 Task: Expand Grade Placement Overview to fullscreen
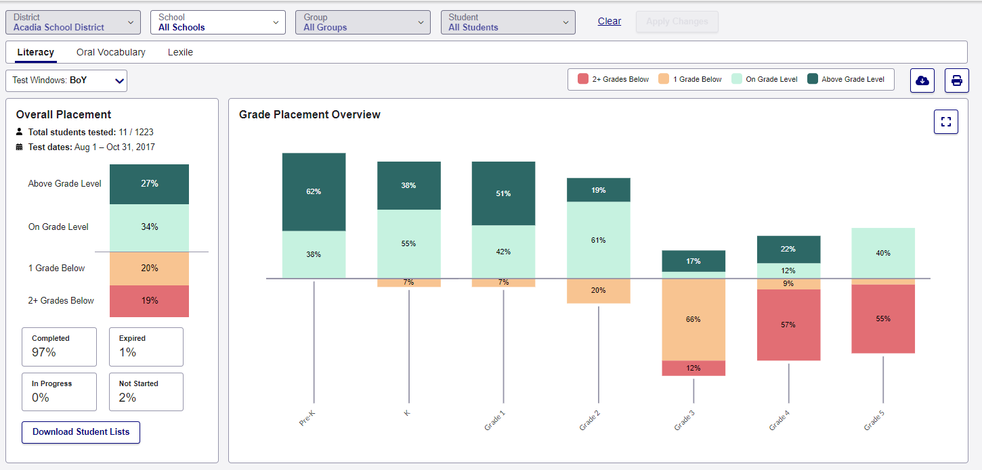coord(945,122)
